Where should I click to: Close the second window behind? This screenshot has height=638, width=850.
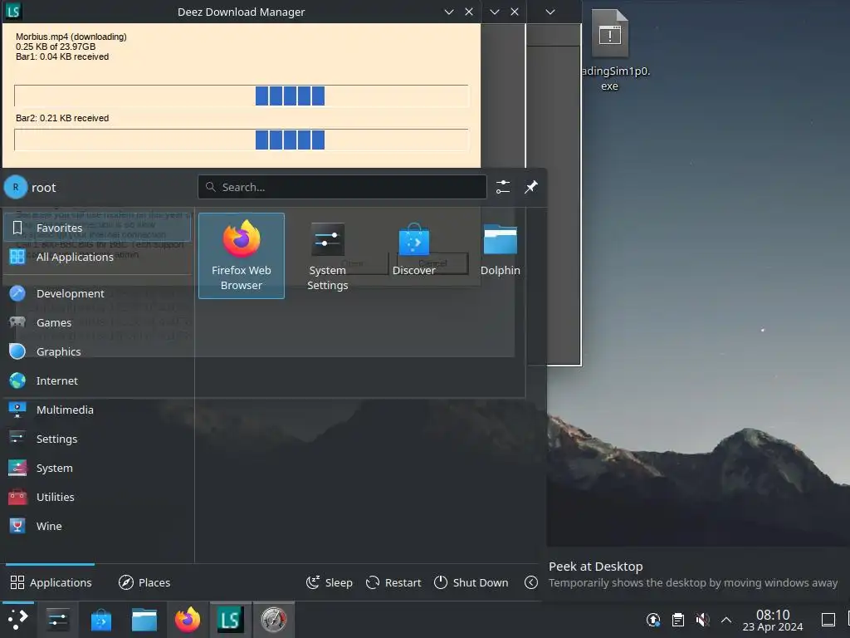click(515, 12)
